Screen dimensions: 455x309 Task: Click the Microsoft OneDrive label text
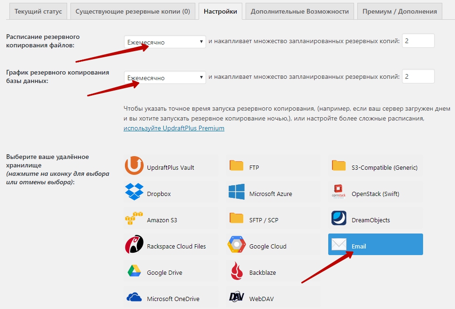173,299
